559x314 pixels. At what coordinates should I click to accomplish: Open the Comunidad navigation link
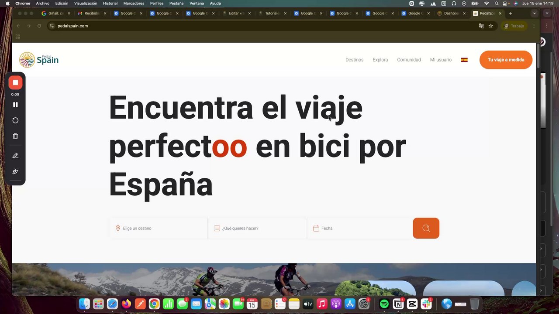pos(409,60)
